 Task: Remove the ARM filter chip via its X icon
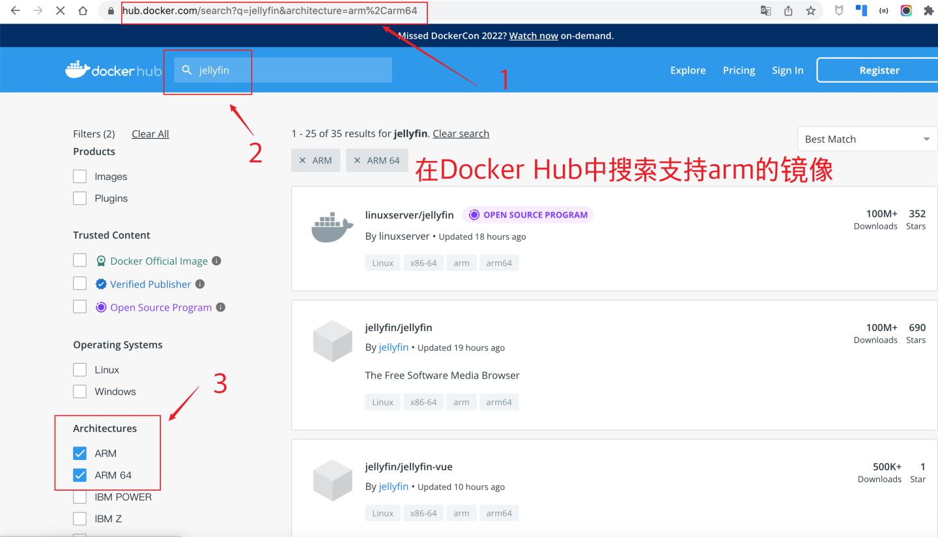302,160
